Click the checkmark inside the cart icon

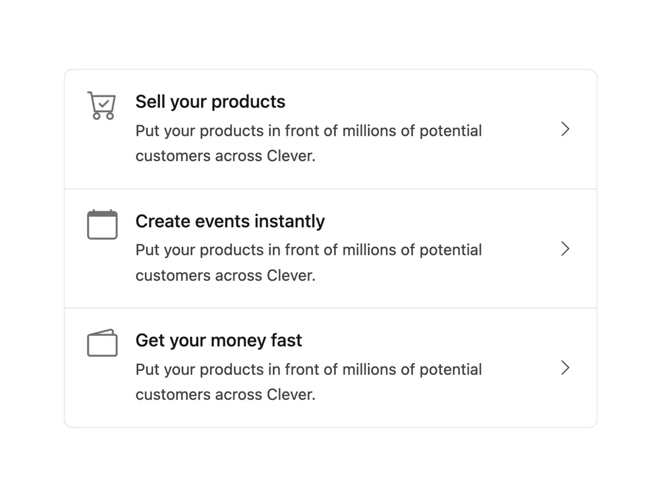[x=104, y=103]
